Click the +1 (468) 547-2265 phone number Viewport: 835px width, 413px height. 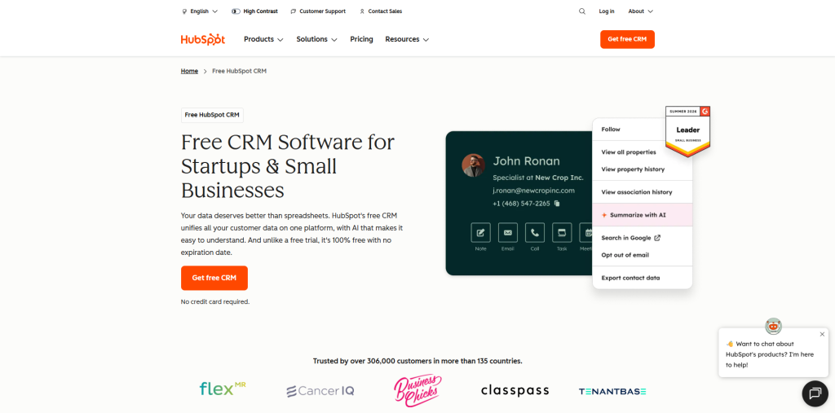click(521, 204)
